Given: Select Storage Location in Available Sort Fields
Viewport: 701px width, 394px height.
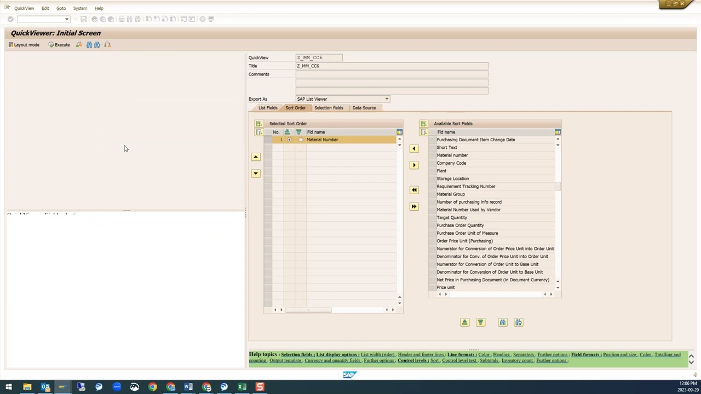Looking at the screenshot, I should click(x=452, y=178).
